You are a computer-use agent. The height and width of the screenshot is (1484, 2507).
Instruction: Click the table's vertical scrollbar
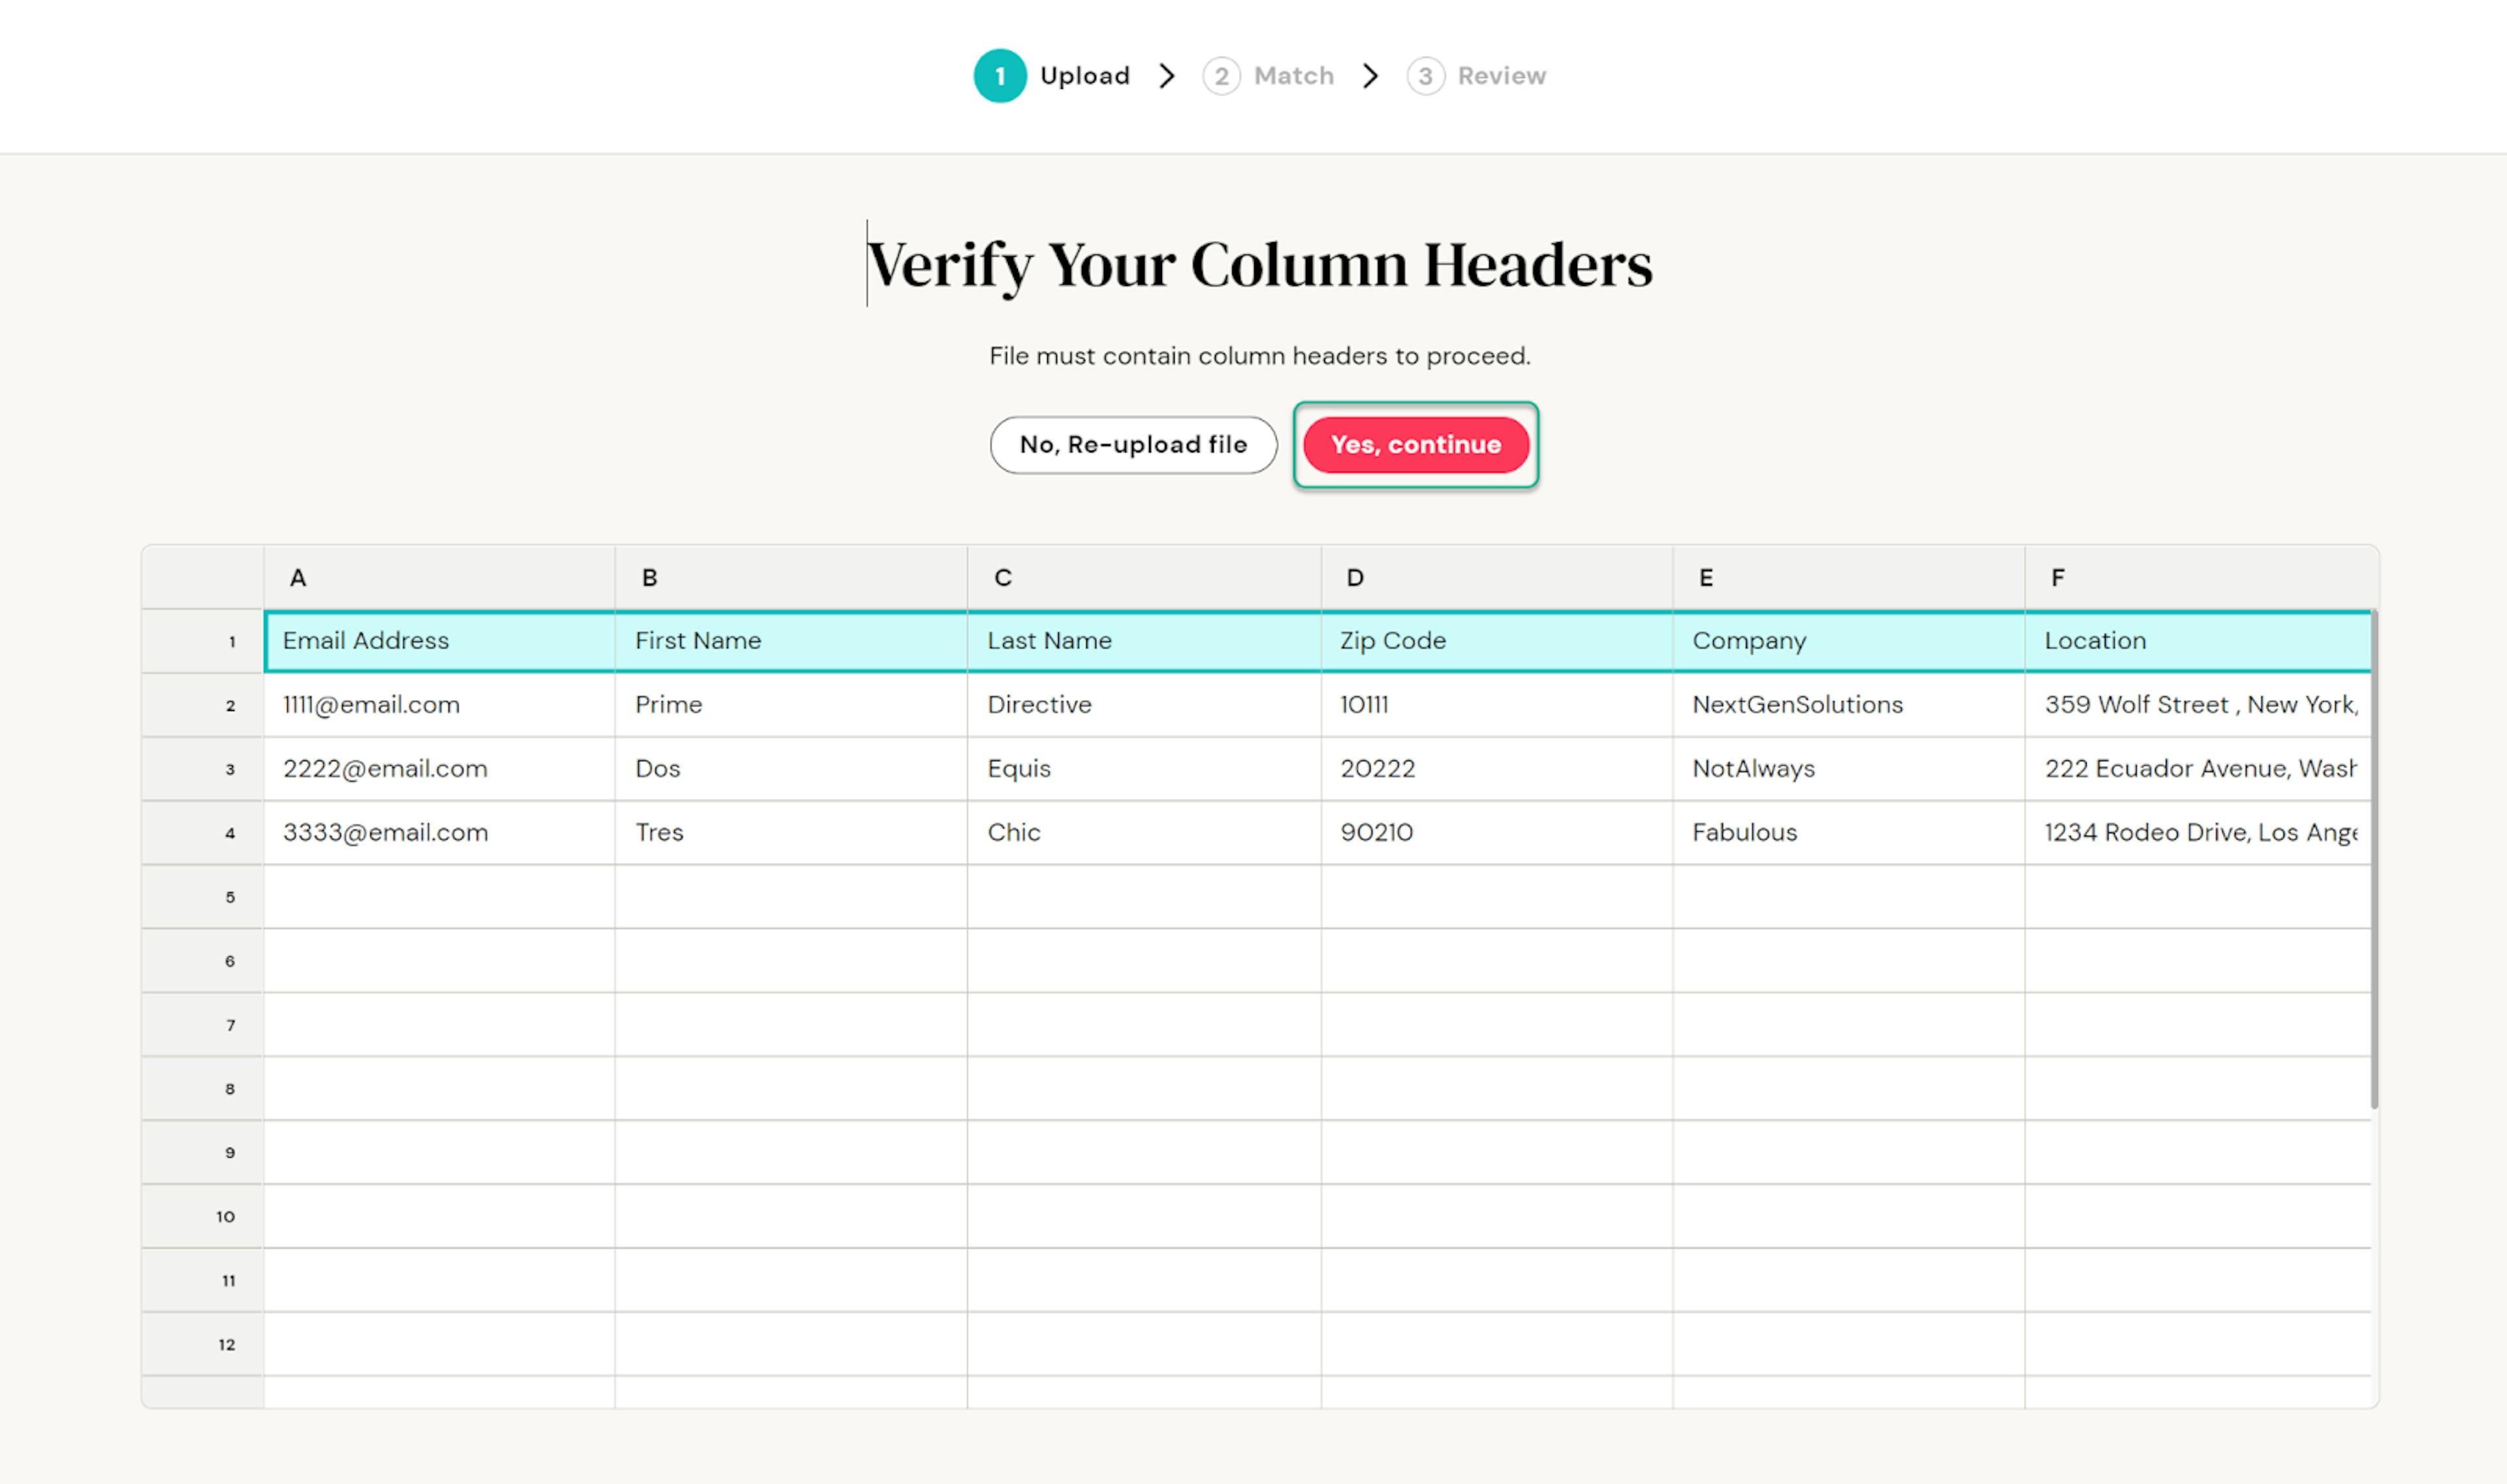(x=2374, y=860)
